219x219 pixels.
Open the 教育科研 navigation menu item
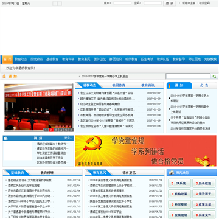68,60
